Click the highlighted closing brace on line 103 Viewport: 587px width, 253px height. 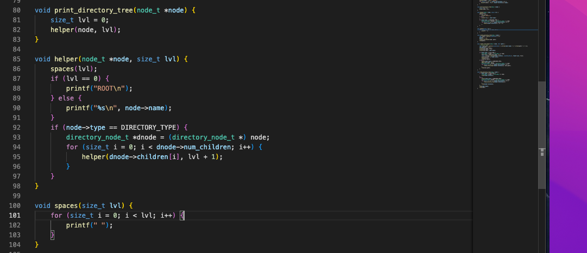point(53,235)
